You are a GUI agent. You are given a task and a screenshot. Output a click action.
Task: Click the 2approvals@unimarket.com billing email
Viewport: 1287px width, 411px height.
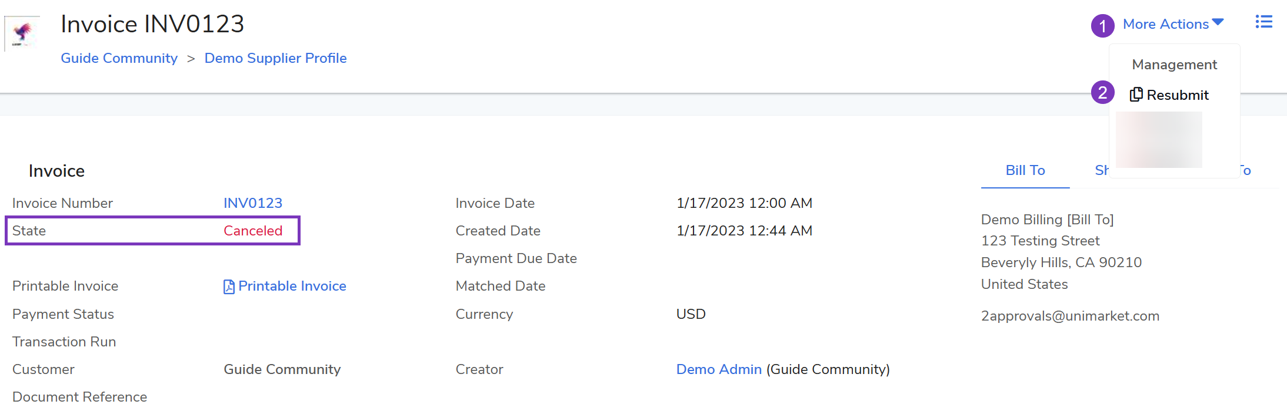pyautogui.click(x=1070, y=316)
